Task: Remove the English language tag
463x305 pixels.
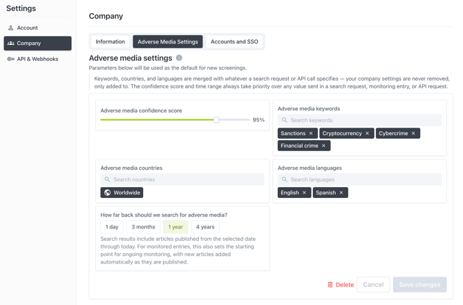Action: point(304,193)
